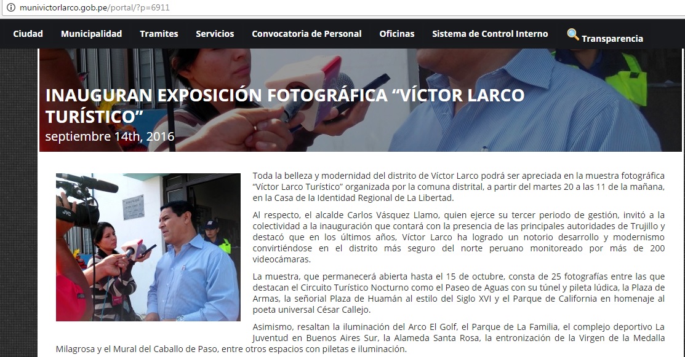685x357 pixels.
Task: Click the paragraph mentioning alcalde Carlos Vásquez Llamo
Action: (x=459, y=237)
